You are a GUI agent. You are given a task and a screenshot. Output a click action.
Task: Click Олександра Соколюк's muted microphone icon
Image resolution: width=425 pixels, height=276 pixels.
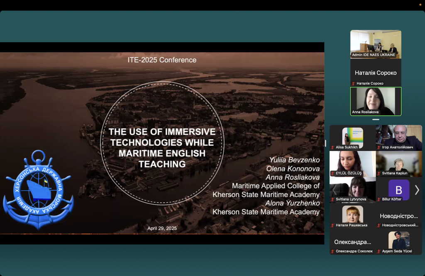coord(332,252)
